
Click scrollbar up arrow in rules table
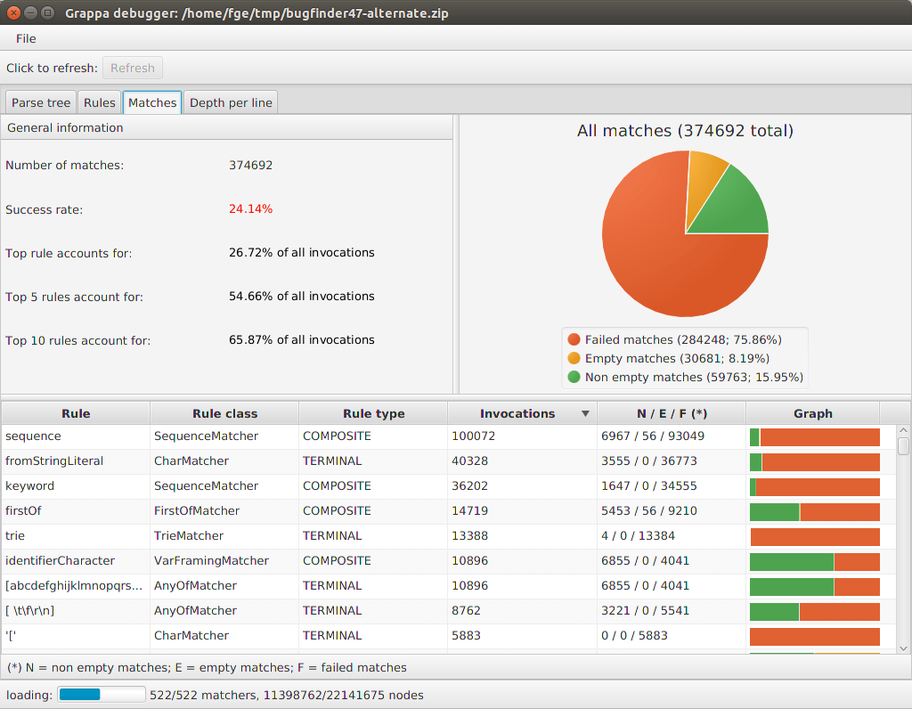[903, 430]
